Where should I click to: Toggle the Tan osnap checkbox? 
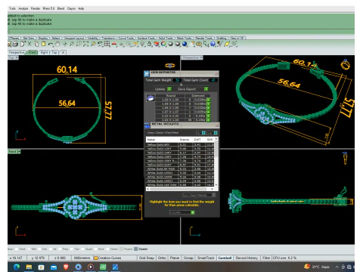click(72, 249)
